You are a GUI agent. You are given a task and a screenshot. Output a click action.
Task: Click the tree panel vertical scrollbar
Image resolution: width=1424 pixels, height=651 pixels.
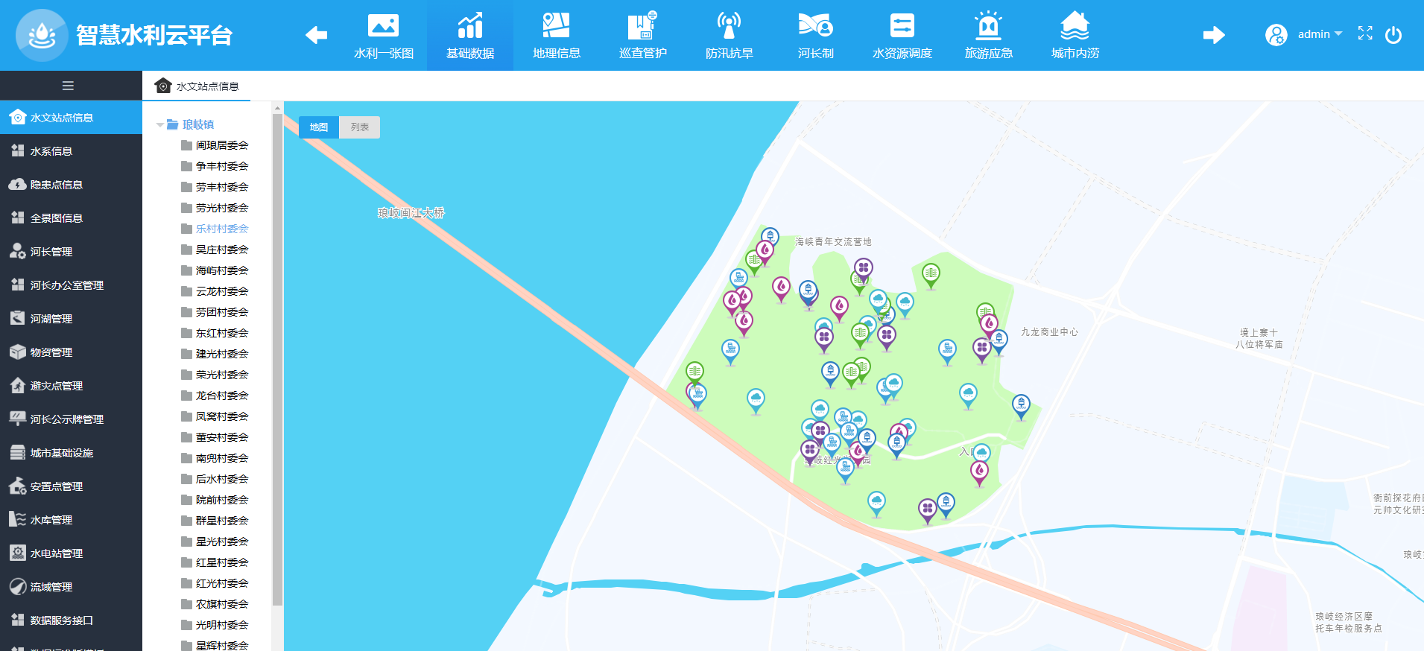277,358
